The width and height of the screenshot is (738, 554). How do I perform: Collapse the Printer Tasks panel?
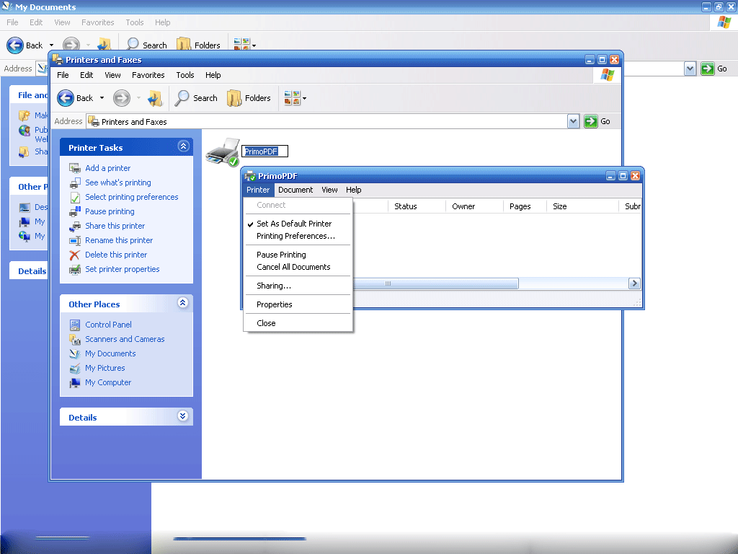[183, 146]
